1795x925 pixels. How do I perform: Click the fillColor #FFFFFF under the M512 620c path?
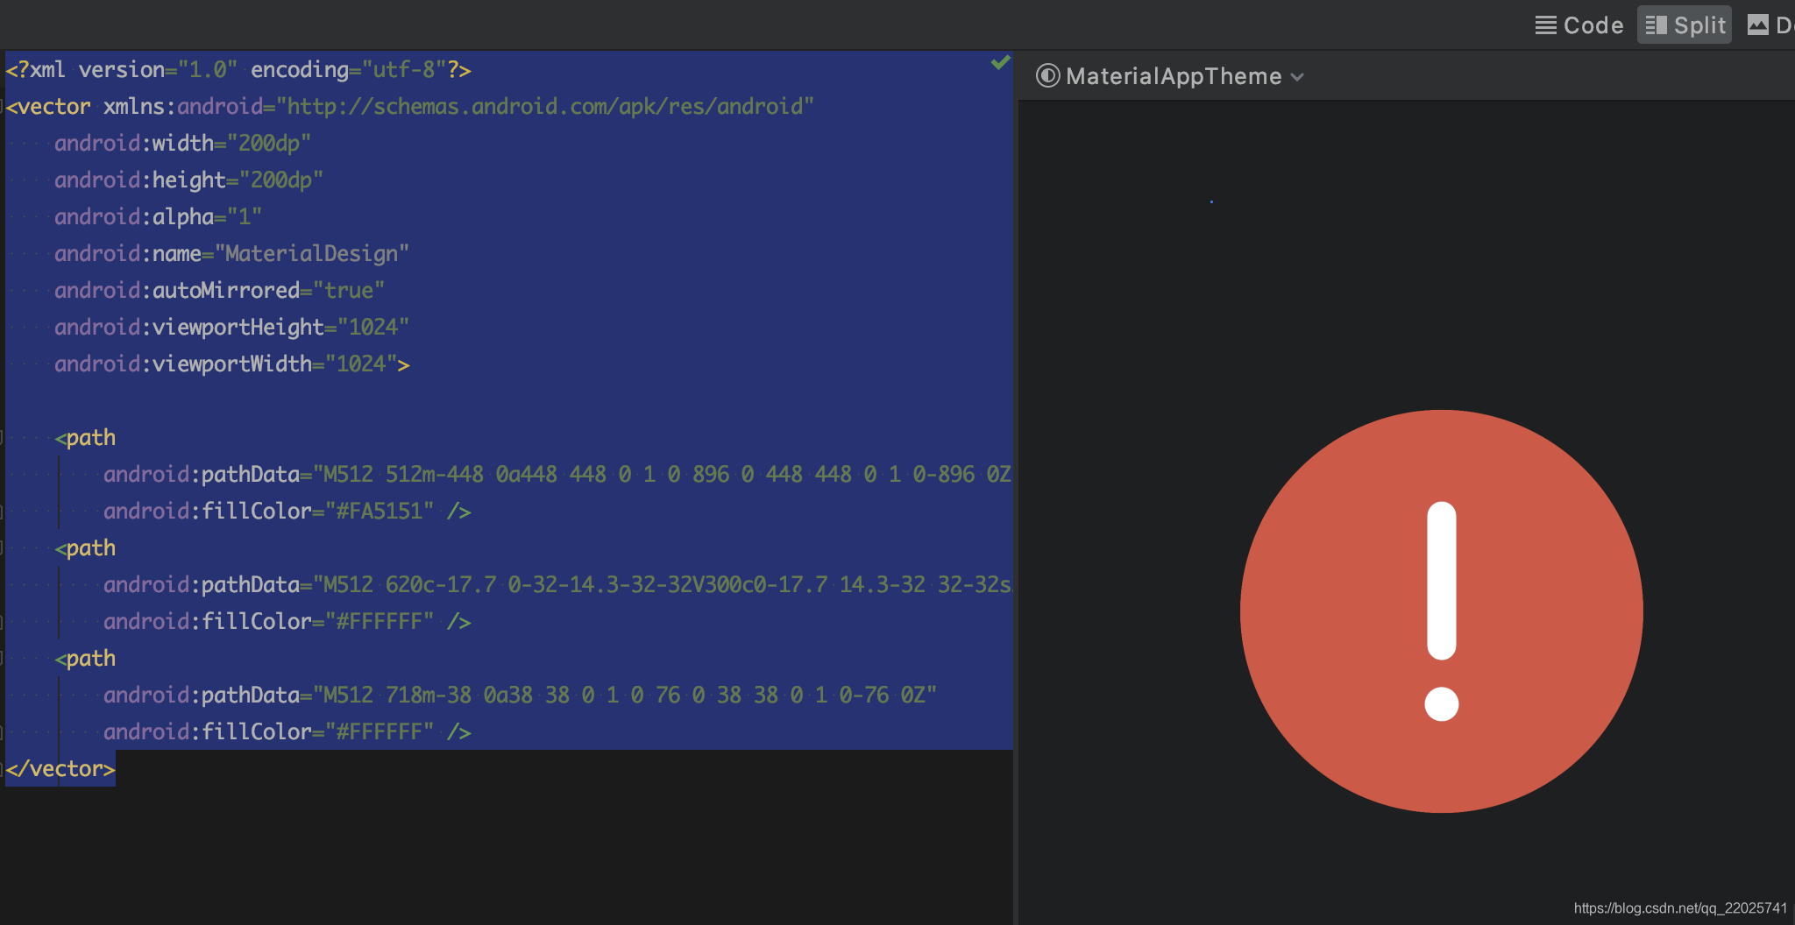380,621
